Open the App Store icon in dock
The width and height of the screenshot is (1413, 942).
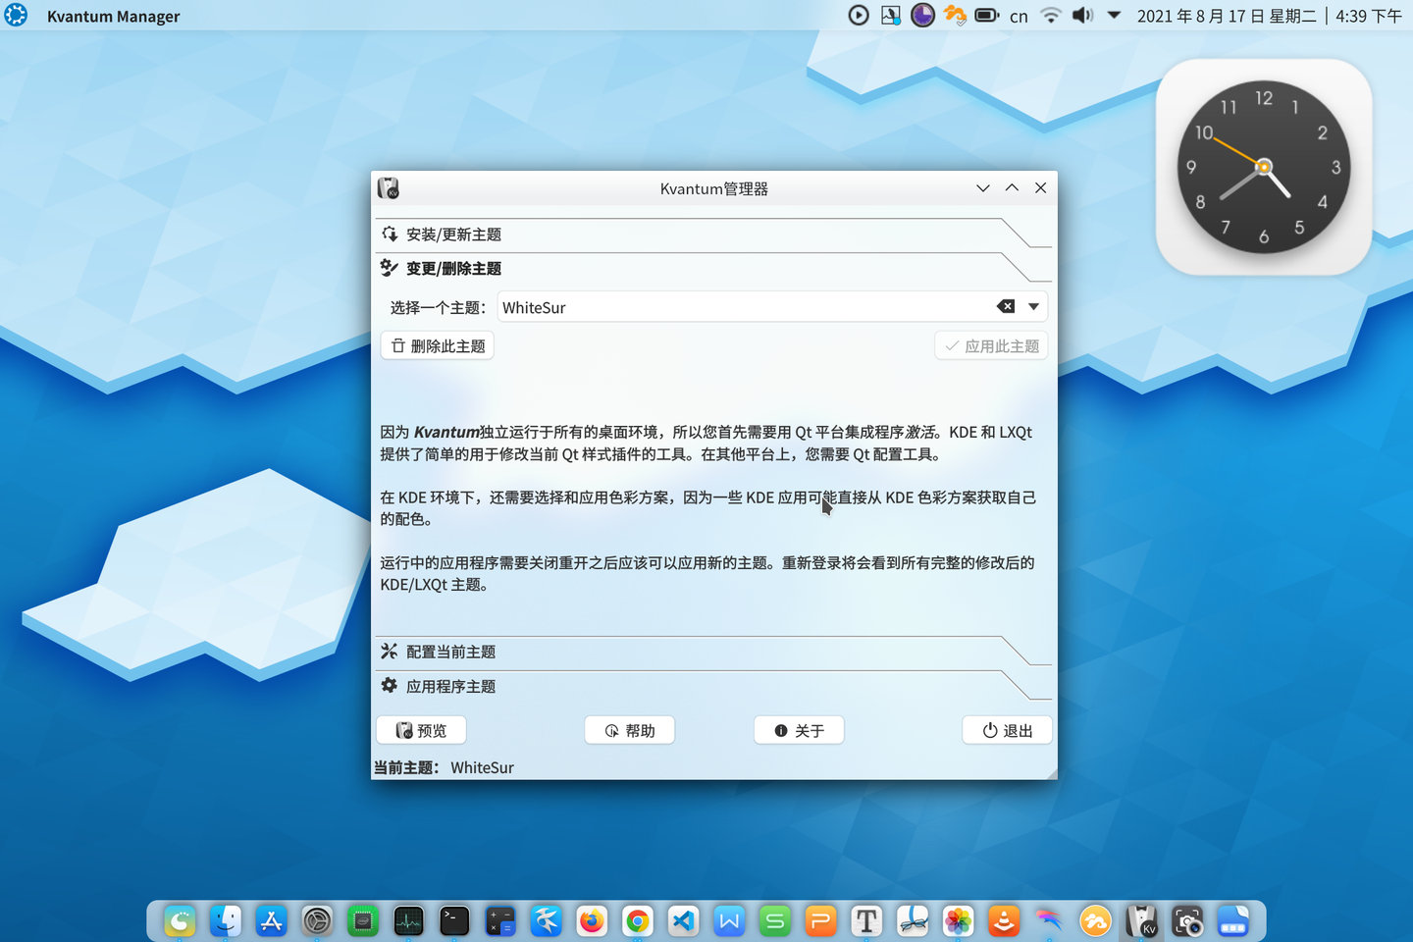pyautogui.click(x=271, y=920)
